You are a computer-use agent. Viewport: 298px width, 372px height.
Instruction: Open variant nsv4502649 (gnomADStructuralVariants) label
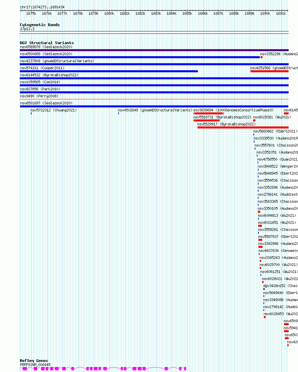click(x=155, y=110)
